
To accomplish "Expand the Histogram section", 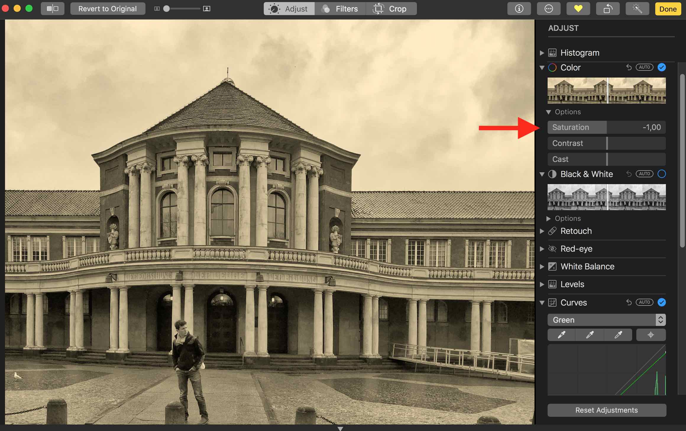I will coord(542,53).
